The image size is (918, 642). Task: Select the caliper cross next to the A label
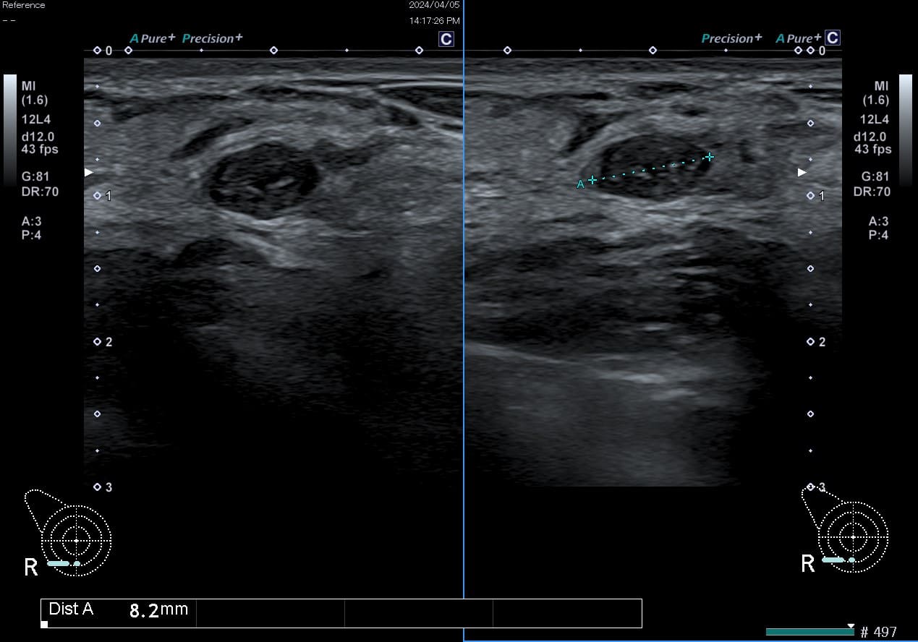tap(592, 179)
